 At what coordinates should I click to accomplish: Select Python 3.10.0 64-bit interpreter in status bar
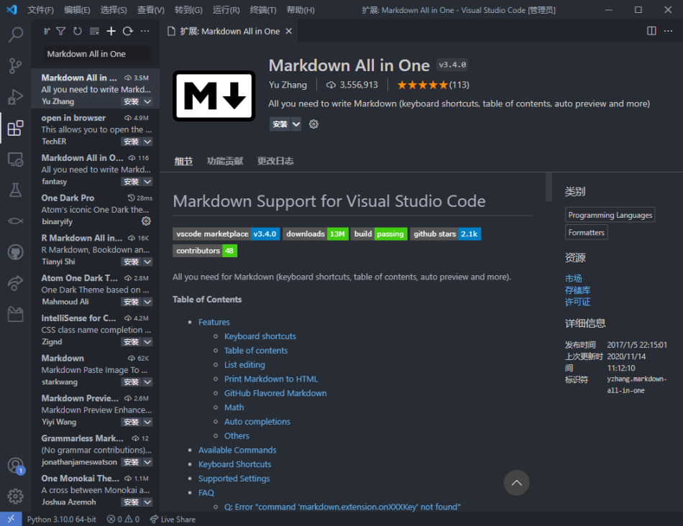[x=61, y=519]
